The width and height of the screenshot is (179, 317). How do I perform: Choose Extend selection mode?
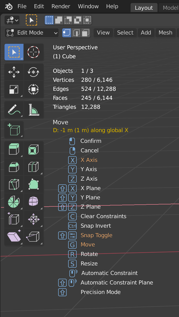click(x=59, y=20)
